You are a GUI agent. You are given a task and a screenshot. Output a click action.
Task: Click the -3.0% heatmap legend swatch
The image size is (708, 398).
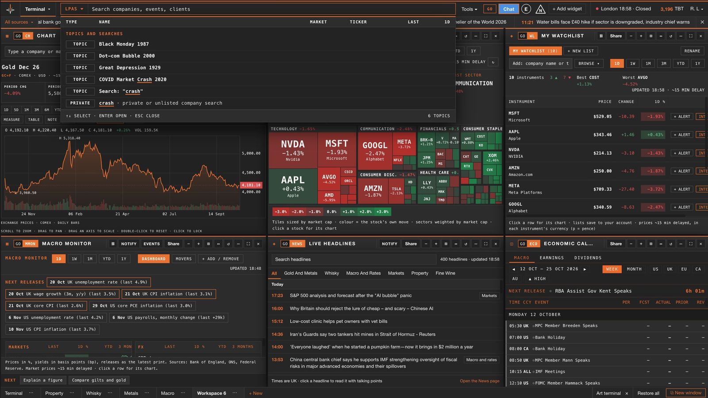281,211
